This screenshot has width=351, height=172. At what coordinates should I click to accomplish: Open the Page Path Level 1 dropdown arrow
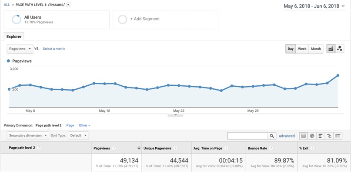[x=68, y=5]
